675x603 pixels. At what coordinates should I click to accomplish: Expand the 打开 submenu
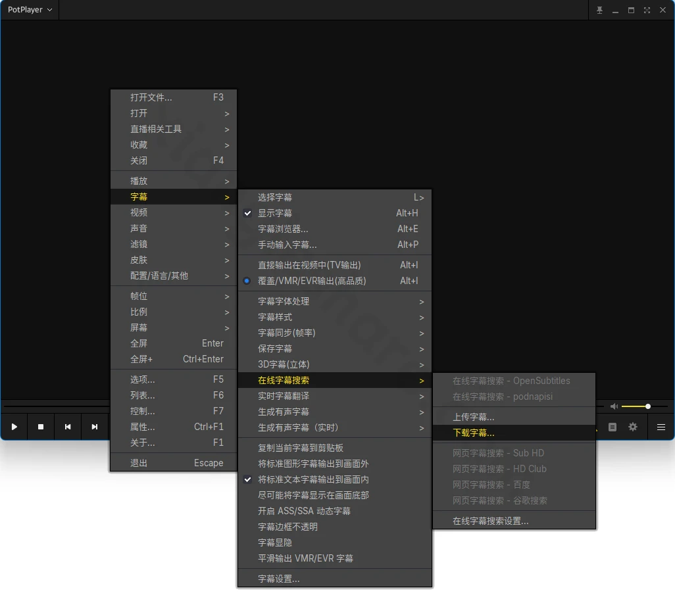click(174, 113)
